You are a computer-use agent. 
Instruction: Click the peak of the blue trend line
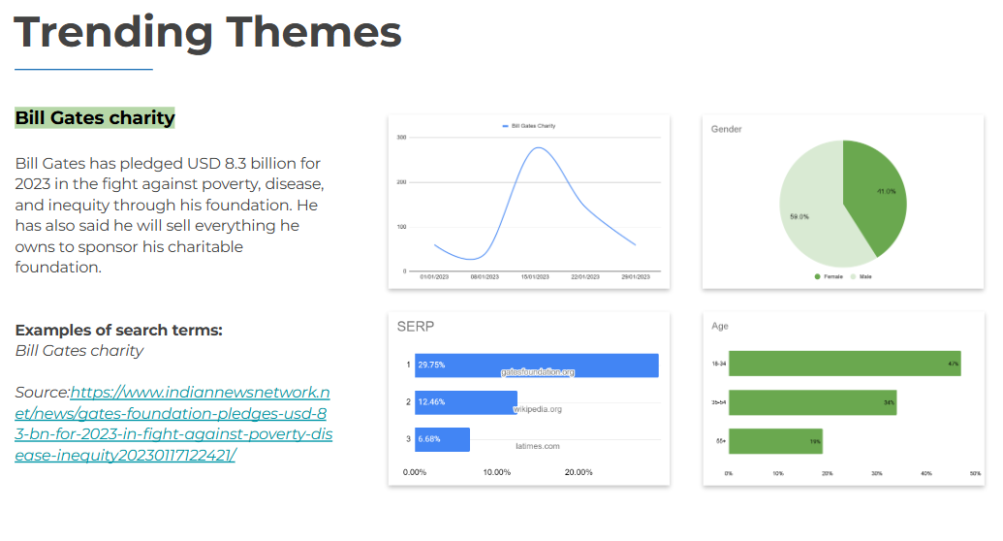[x=538, y=148]
